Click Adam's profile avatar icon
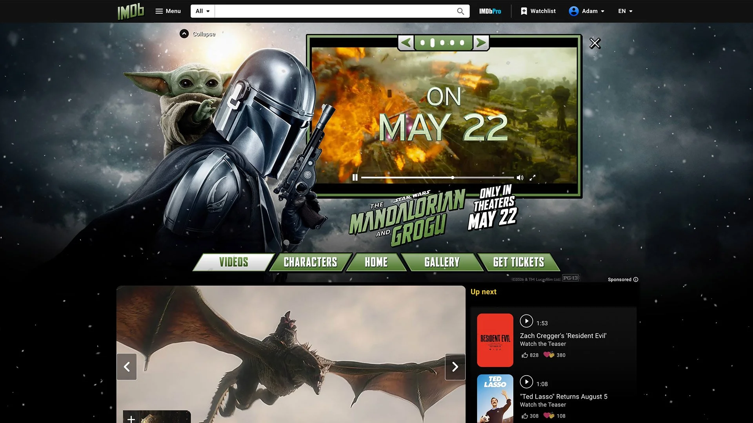 tap(573, 11)
